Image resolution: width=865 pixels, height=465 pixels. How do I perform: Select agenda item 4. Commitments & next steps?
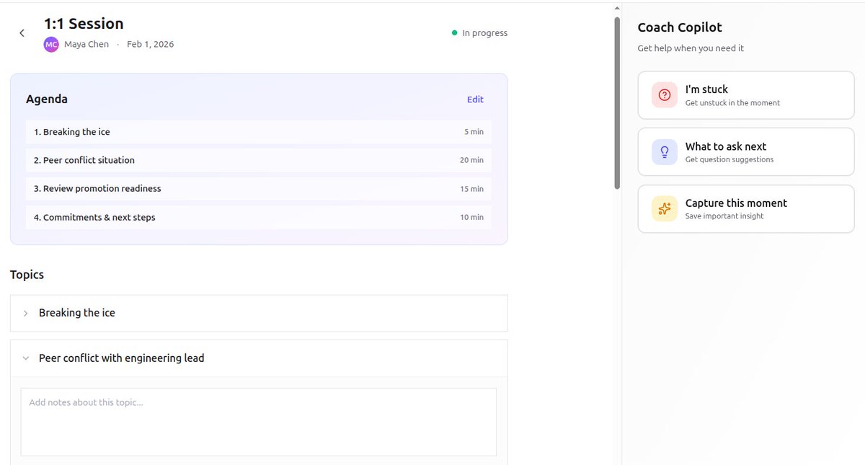pos(259,217)
